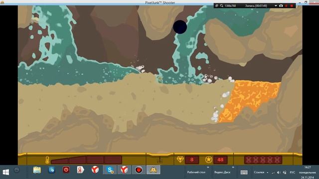Take a screenshot with recorder camera icon
This screenshot has height=179, width=319.
281,5
